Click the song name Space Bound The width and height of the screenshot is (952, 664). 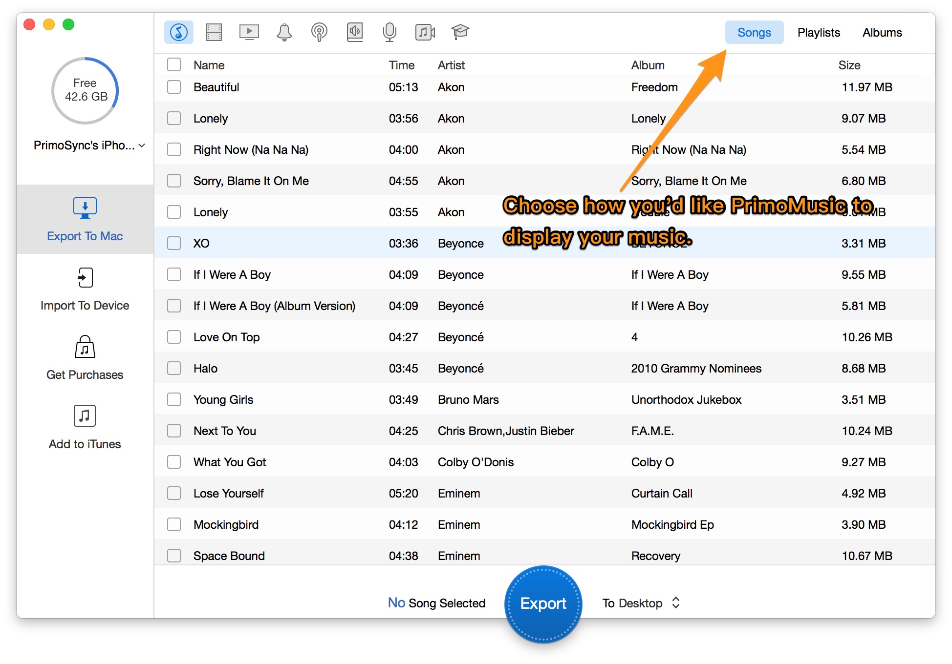point(229,556)
